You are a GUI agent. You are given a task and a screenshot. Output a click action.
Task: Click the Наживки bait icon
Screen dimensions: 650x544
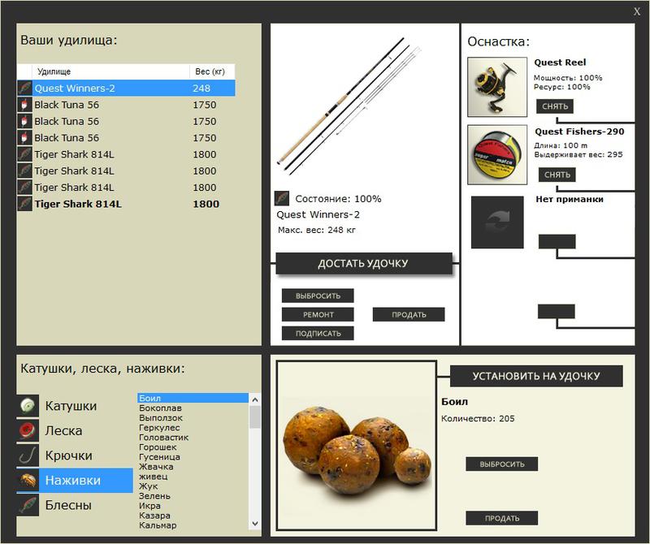point(28,480)
